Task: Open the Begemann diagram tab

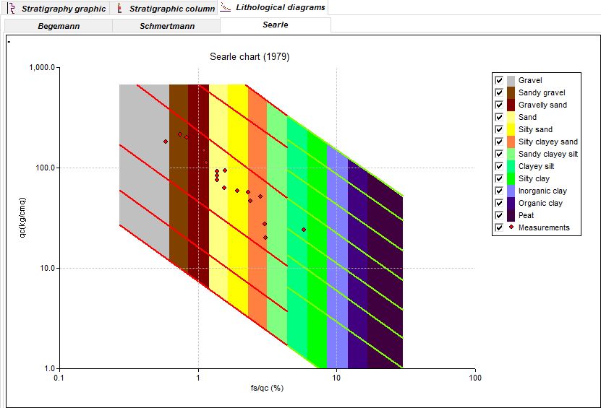Action: click(59, 25)
